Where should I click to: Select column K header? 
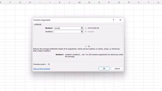click(x=60, y=2)
